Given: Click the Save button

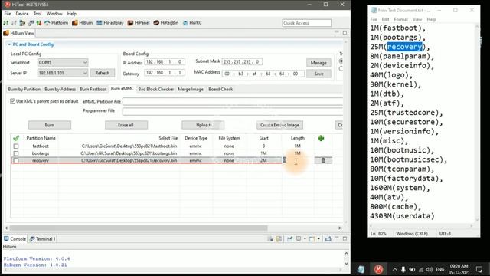Looking at the screenshot, I should coord(318,74).
